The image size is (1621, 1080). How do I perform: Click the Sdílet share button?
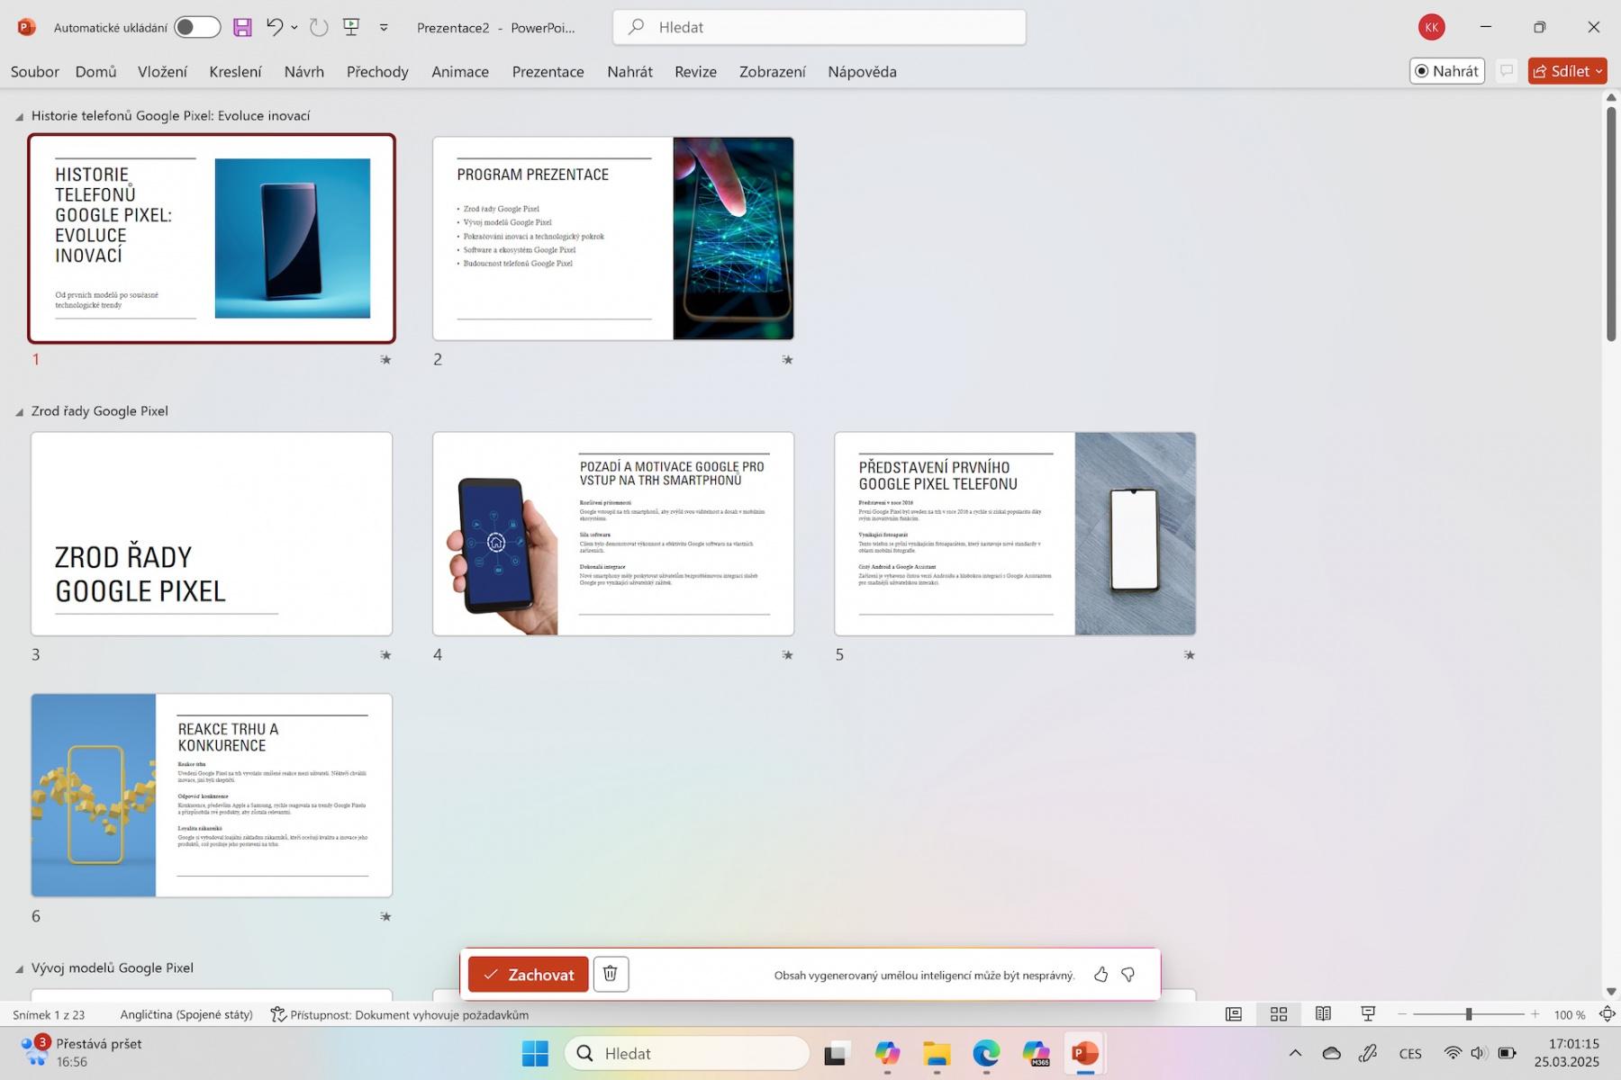click(1567, 71)
